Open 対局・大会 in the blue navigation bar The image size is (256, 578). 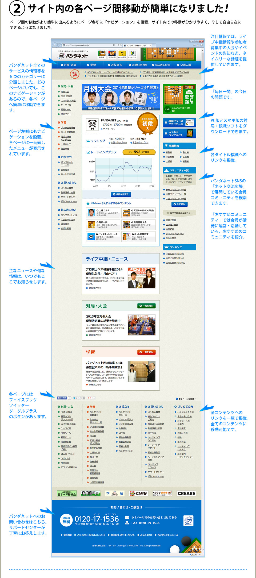69,65
